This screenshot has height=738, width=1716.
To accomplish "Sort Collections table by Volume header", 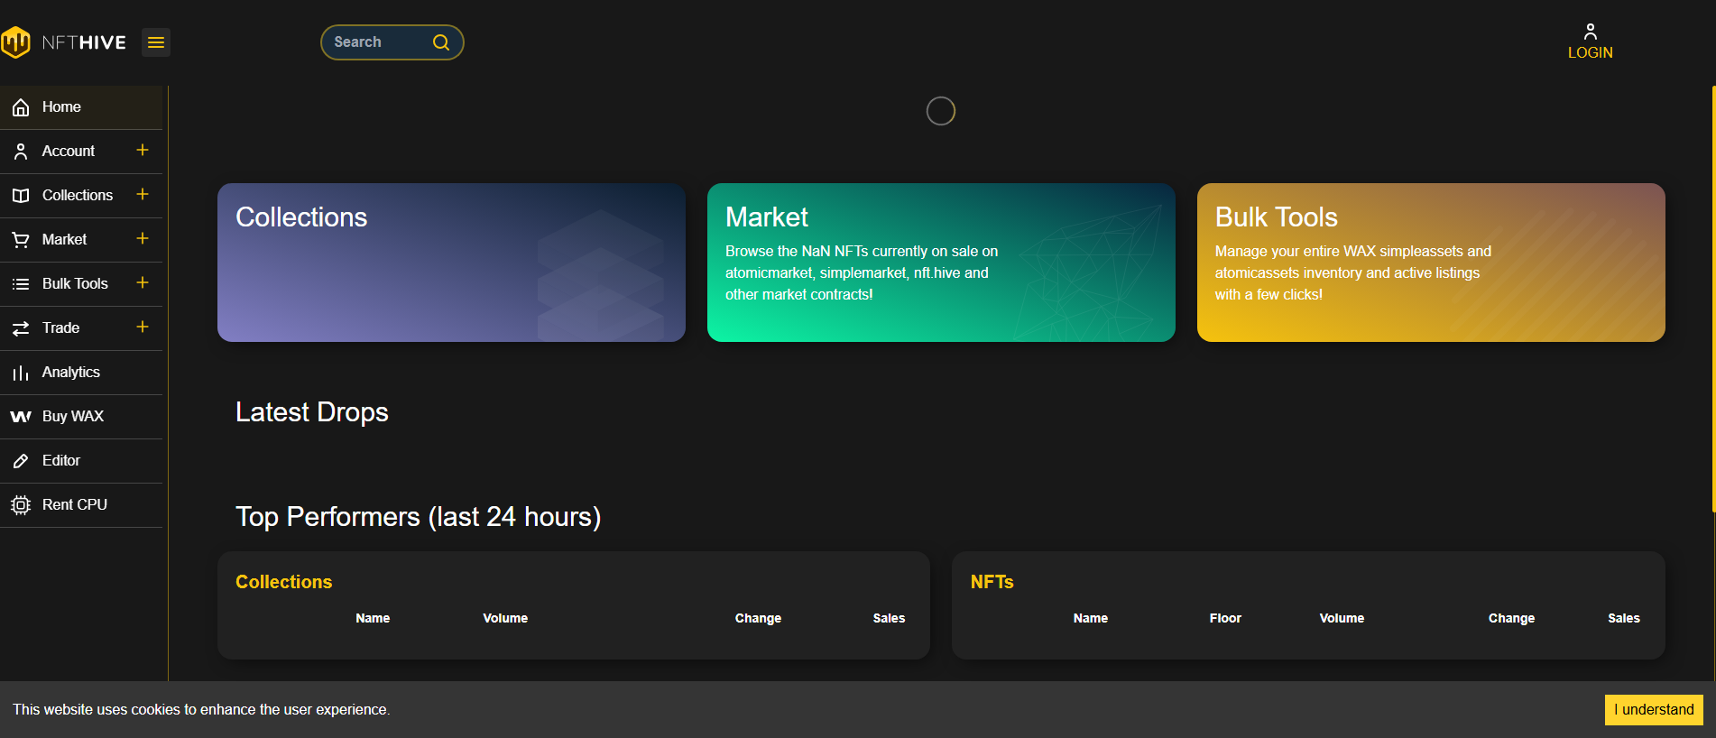I will point(505,618).
